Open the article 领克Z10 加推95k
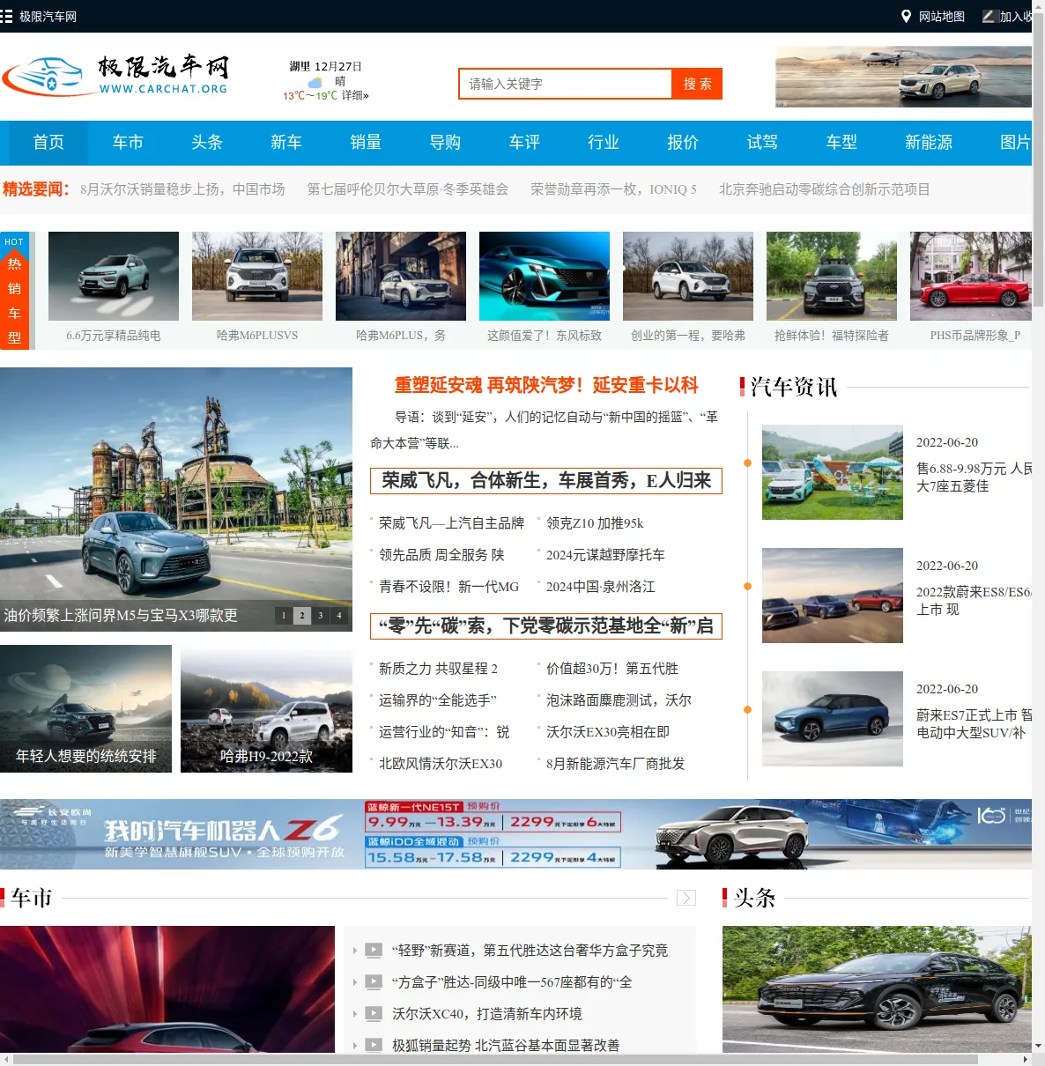 pyautogui.click(x=595, y=523)
